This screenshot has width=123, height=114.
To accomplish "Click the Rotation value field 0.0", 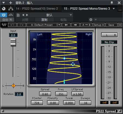I will point(19,94).
